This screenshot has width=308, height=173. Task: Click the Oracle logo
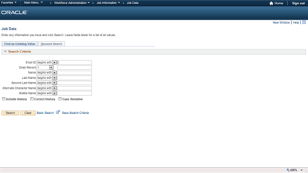pyautogui.click(x=14, y=12)
